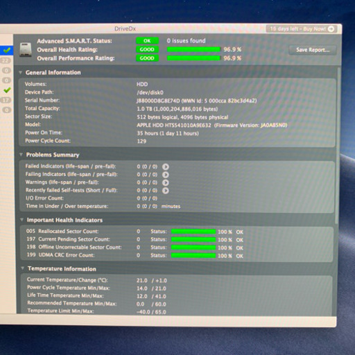Open details arrow for Recently failed Self-tests
Image resolution: width=355 pixels, height=355 pixels.
166,191
